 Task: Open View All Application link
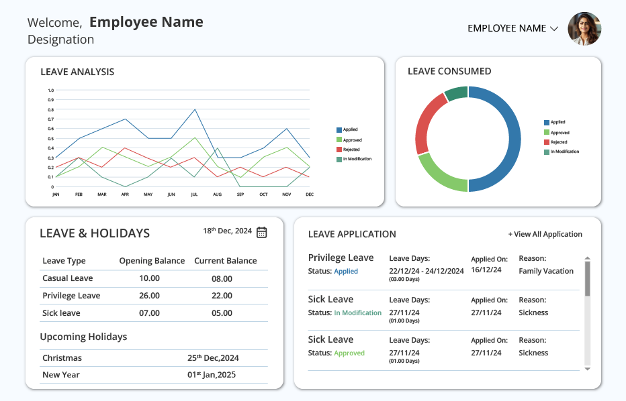[545, 235]
